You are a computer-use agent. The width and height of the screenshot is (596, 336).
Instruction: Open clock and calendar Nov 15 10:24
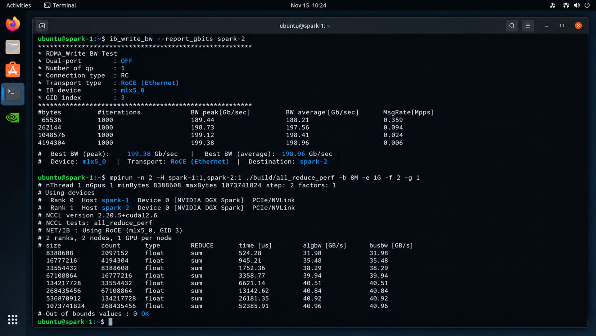coord(308,5)
